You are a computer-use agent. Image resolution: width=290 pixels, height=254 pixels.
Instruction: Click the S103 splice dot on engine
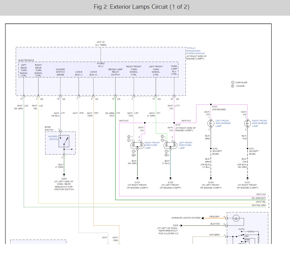pyautogui.click(x=211, y=105)
